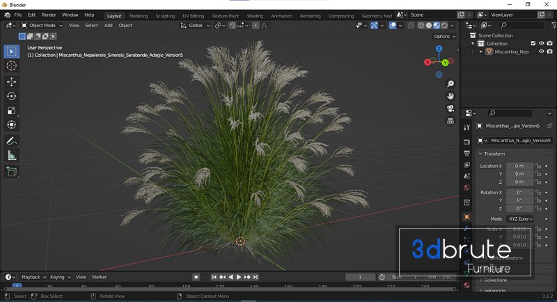Switch to the Modeling workspace tab
The image size is (557, 302).
(x=139, y=16)
